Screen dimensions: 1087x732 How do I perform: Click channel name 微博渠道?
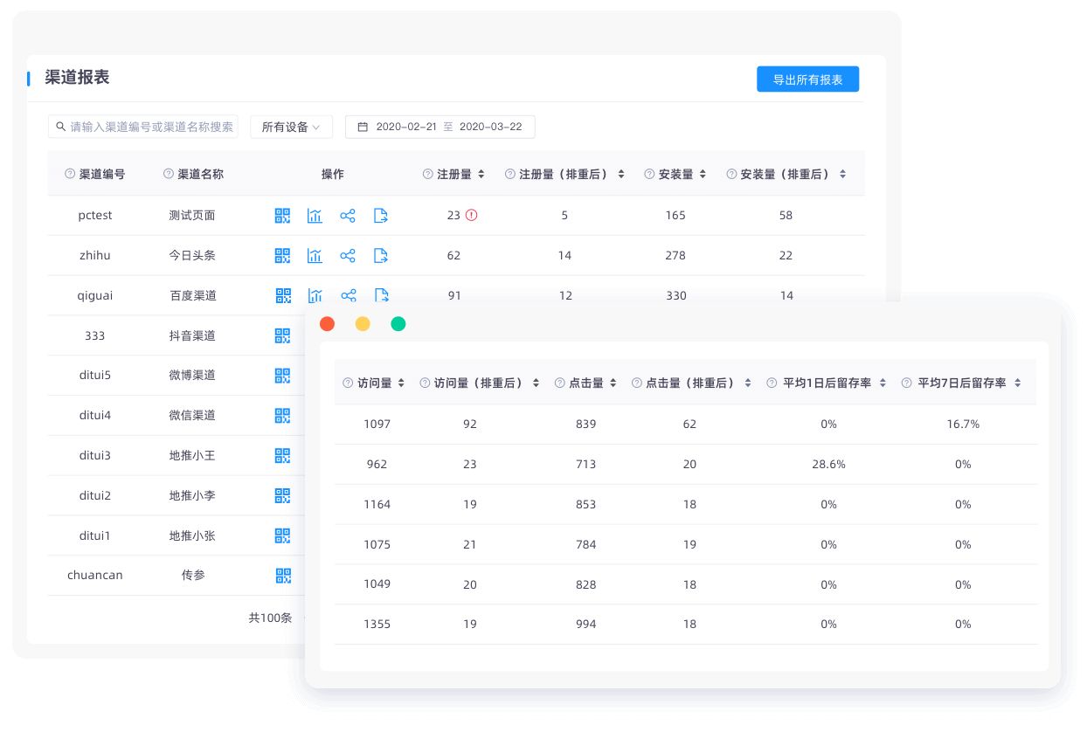192,375
